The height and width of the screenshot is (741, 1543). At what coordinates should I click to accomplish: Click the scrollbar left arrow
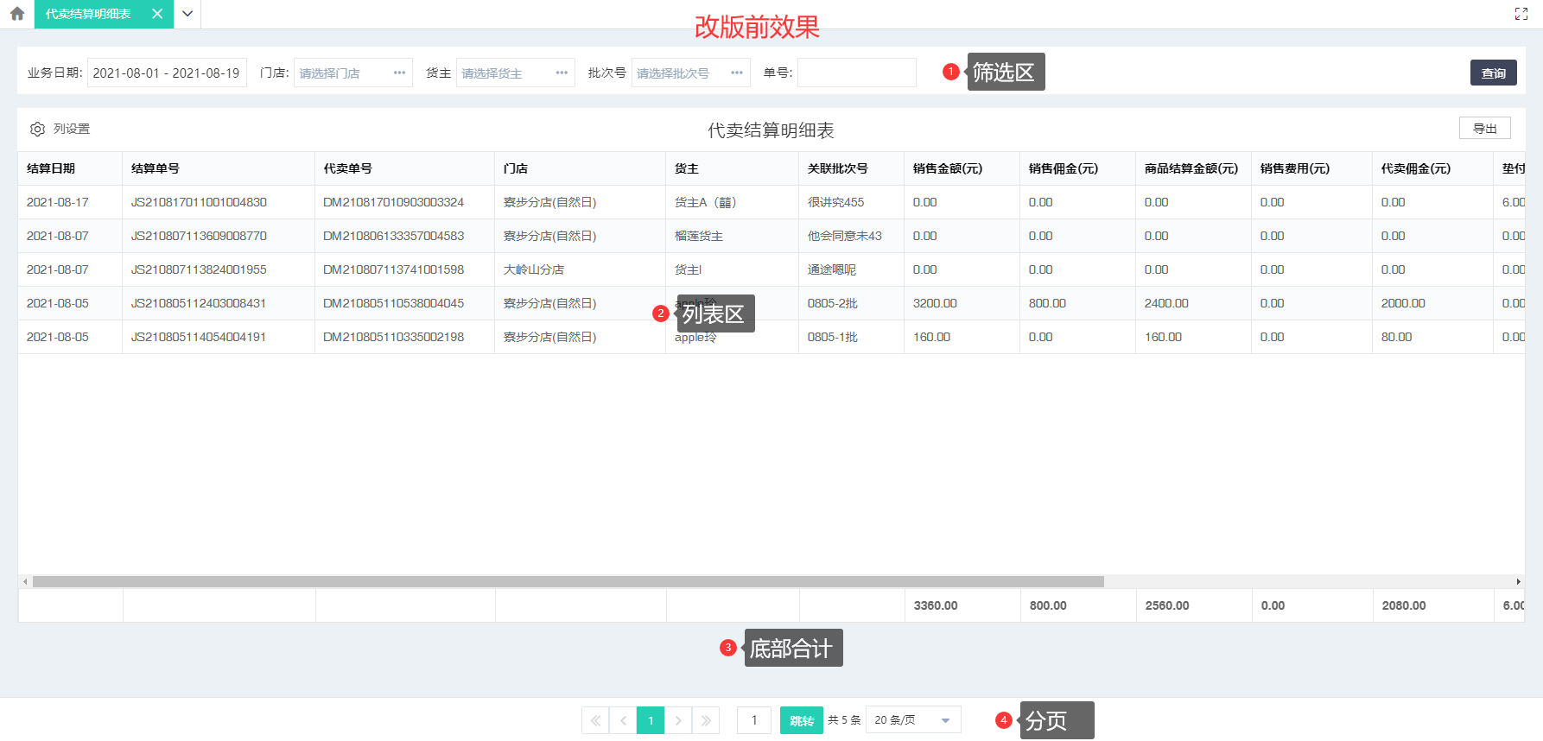(25, 581)
